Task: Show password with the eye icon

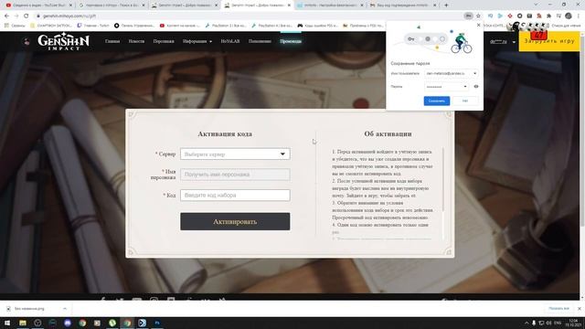Action: pyautogui.click(x=476, y=87)
